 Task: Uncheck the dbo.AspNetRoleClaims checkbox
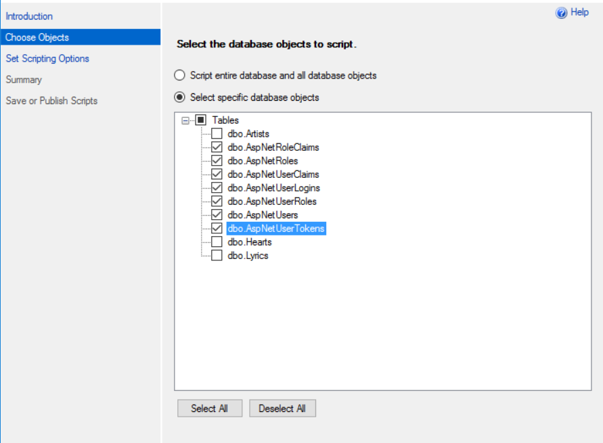217,147
